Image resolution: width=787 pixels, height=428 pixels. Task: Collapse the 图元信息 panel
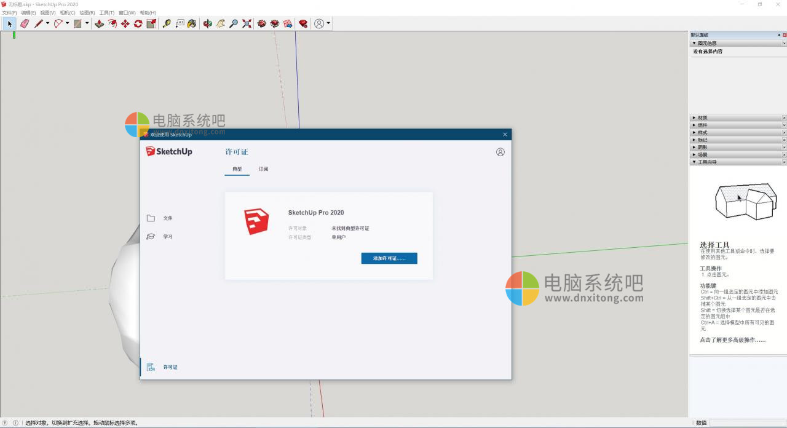pyautogui.click(x=694, y=43)
